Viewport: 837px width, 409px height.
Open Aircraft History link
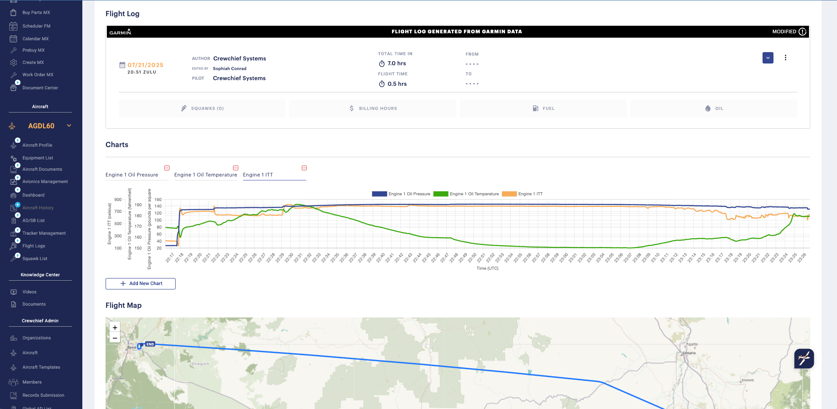[38, 208]
